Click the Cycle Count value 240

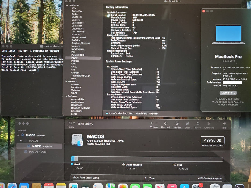[x=128, y=53]
